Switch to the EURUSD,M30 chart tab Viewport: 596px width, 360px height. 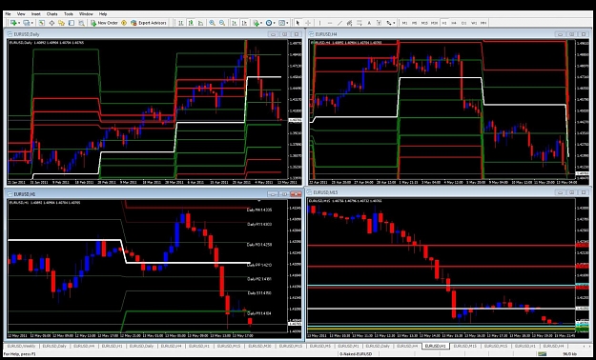pyautogui.click(x=260, y=347)
